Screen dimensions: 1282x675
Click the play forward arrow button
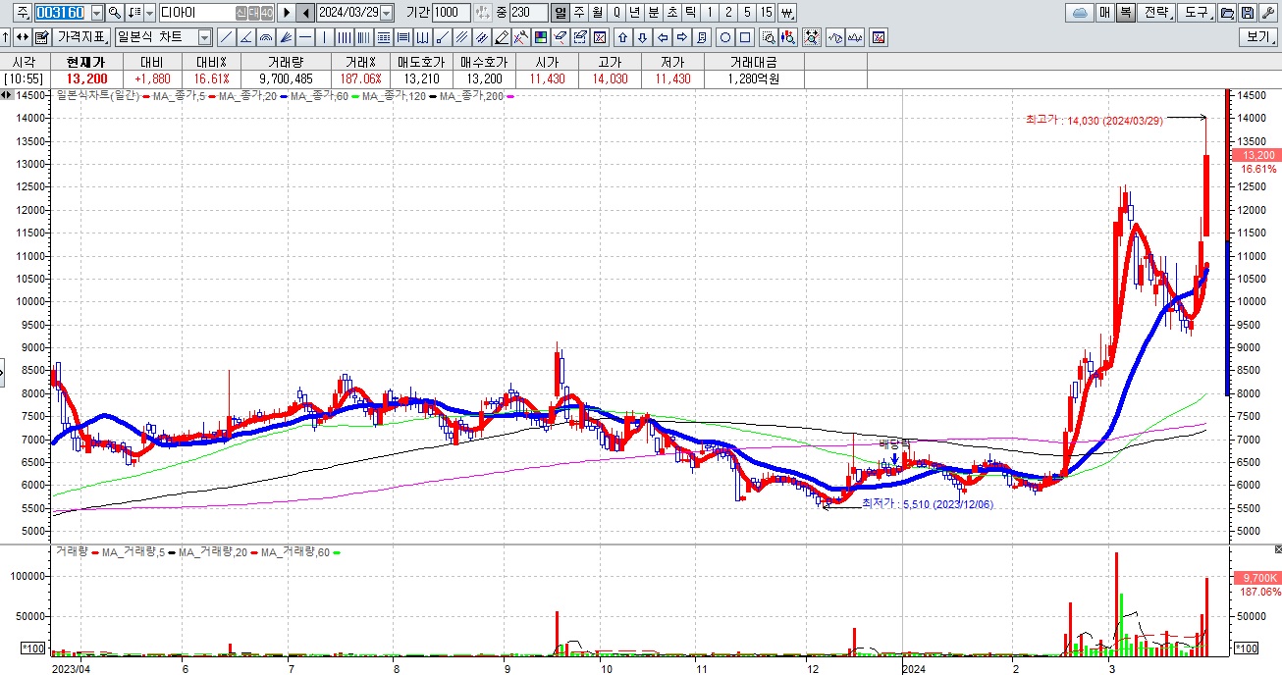286,13
